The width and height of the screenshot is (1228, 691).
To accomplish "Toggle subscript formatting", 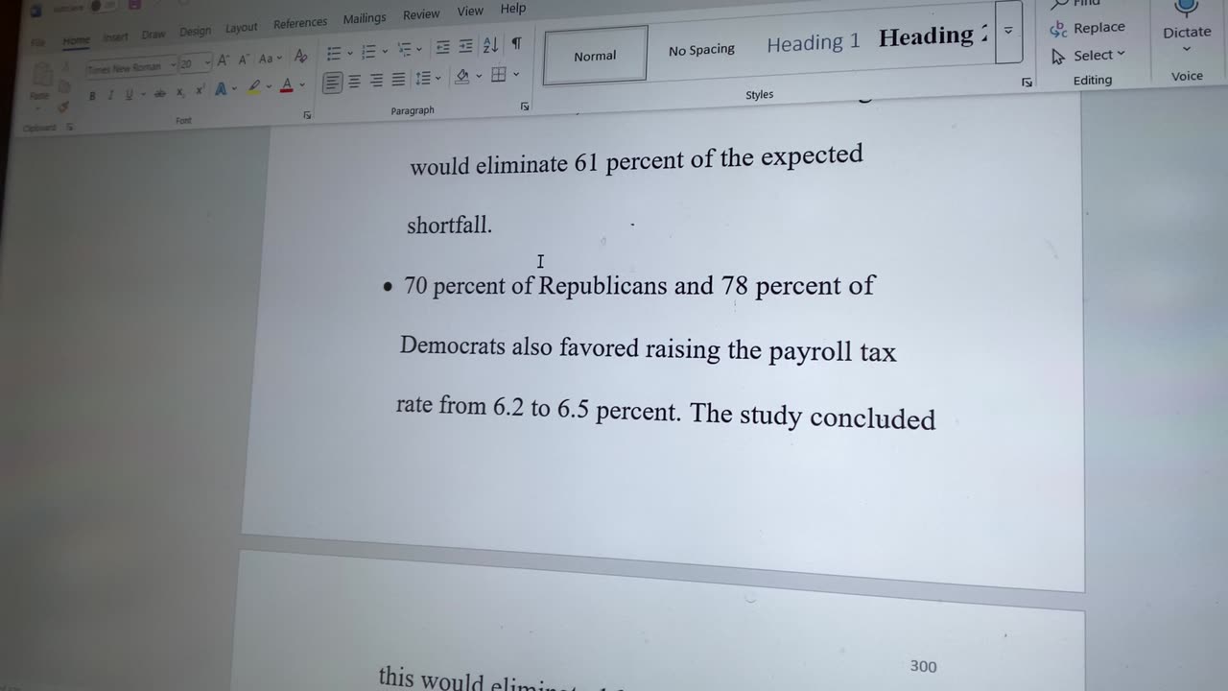I will pos(180,92).
